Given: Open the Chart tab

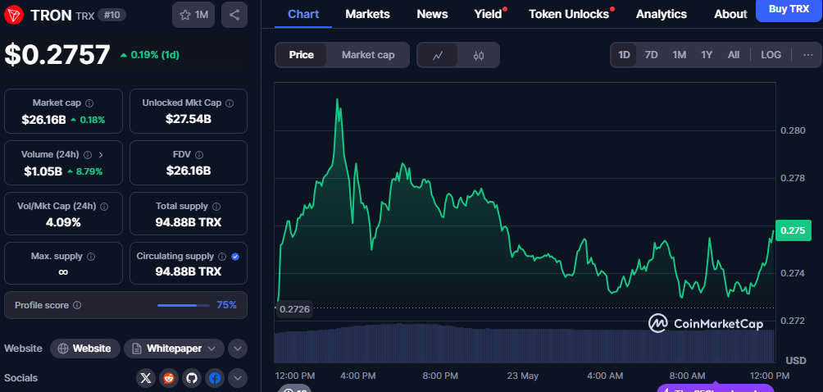Looking at the screenshot, I should [303, 14].
